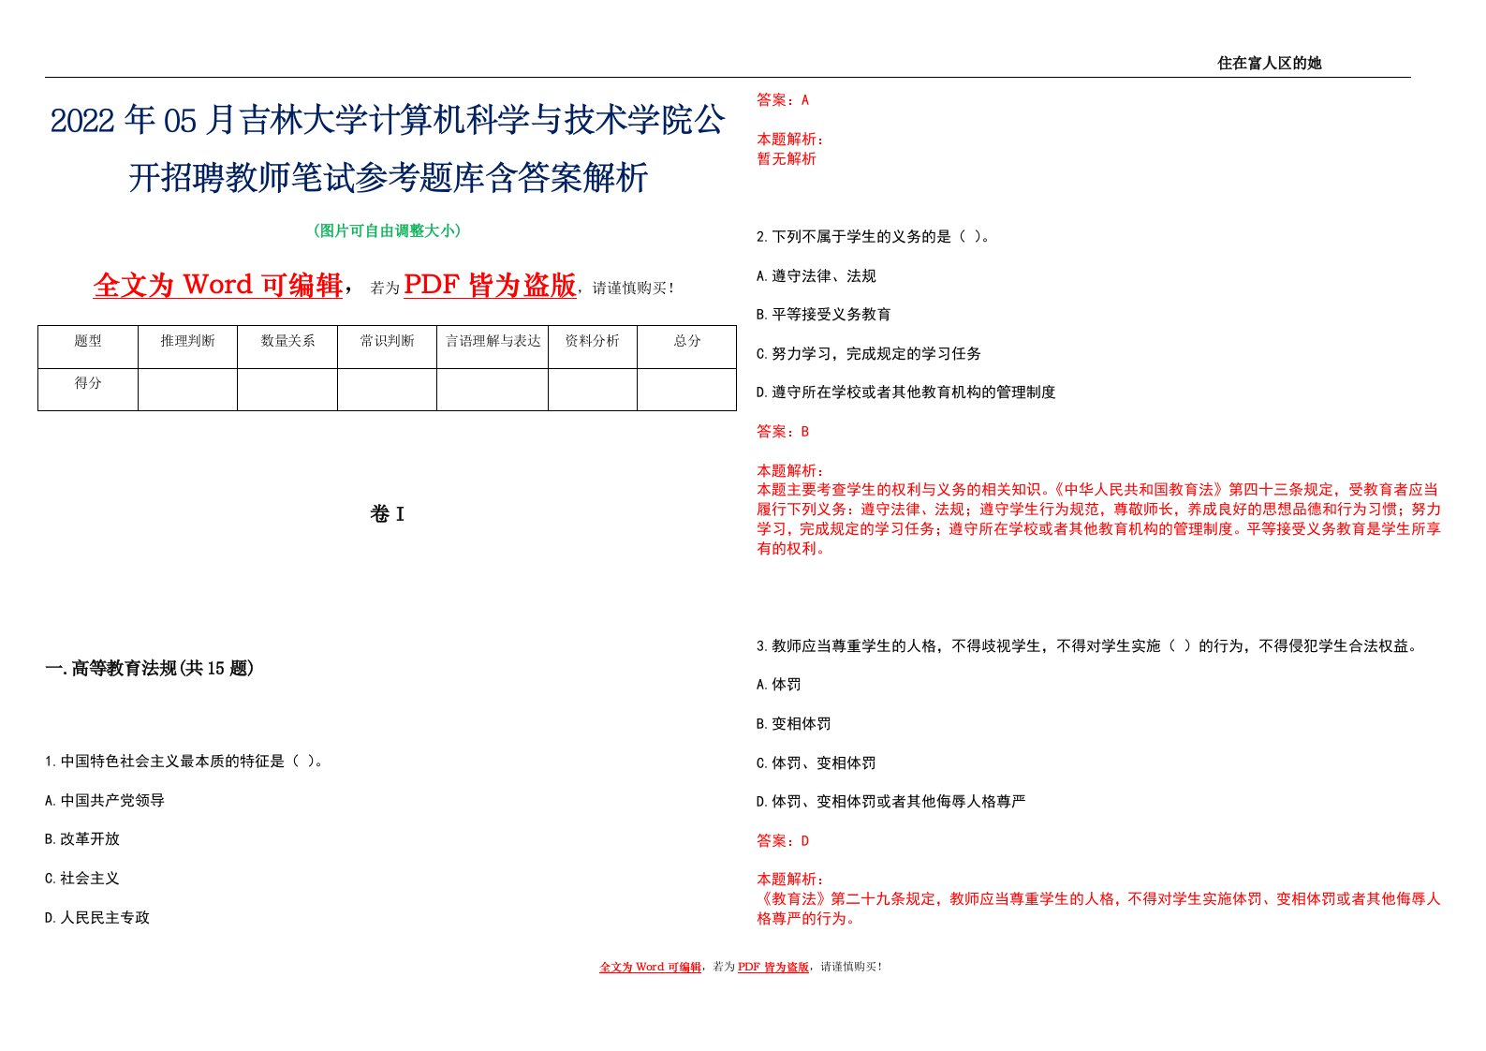Choose option D.人民民主专政
Screen dimensions: 1486x1051
coord(97,918)
